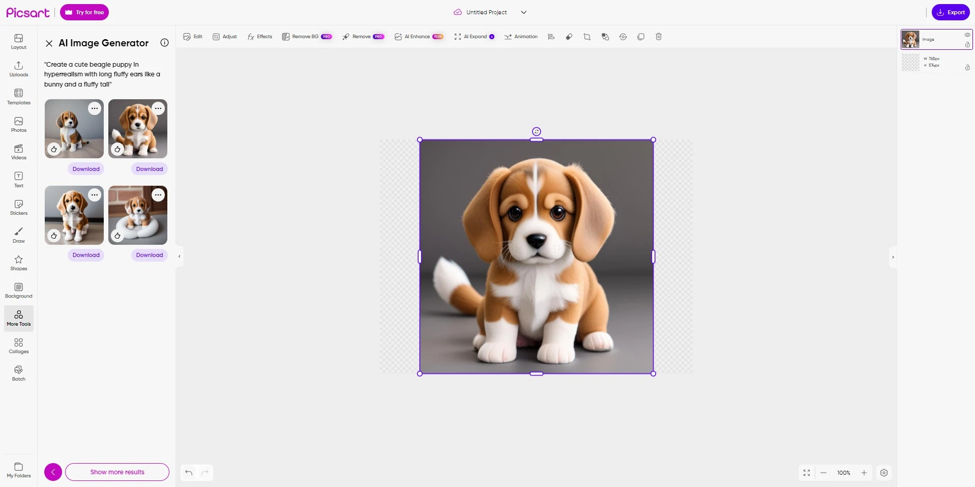Open the Layout panel in sidebar
Viewport: 975px width, 487px height.
(x=19, y=42)
